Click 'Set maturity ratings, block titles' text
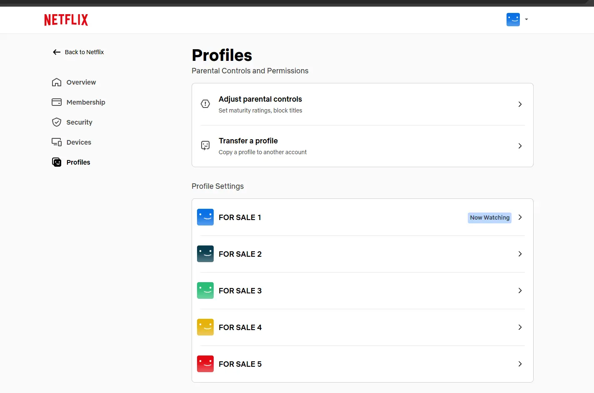The height and width of the screenshot is (393, 594). pos(260,110)
